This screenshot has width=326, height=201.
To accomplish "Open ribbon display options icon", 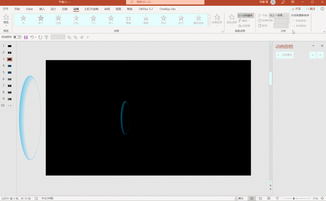I will (x=293, y=2).
